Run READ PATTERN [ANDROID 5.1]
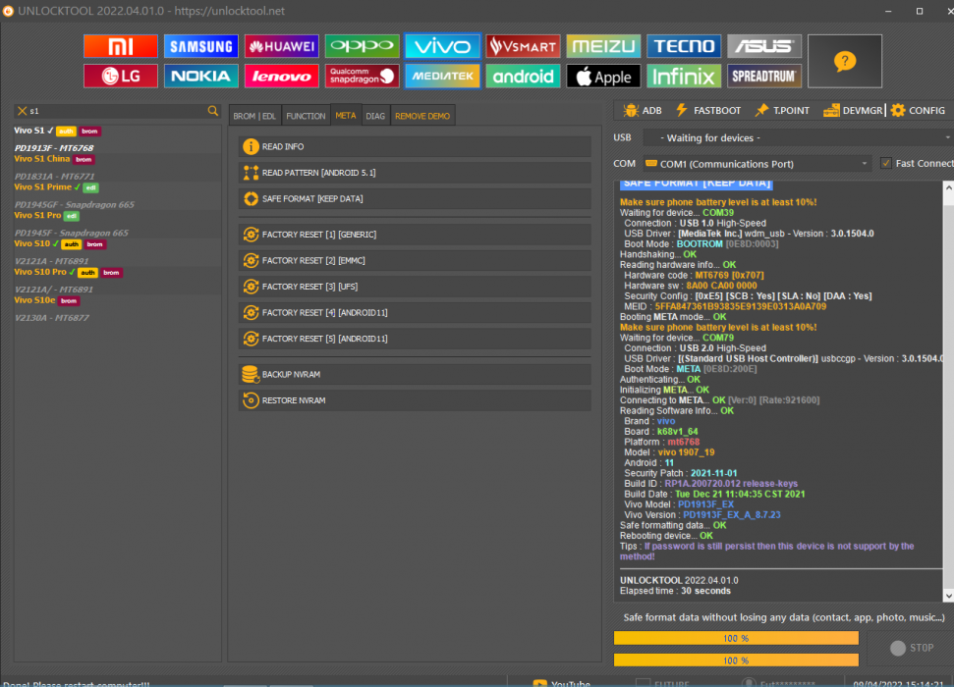954x687 pixels. pos(415,173)
